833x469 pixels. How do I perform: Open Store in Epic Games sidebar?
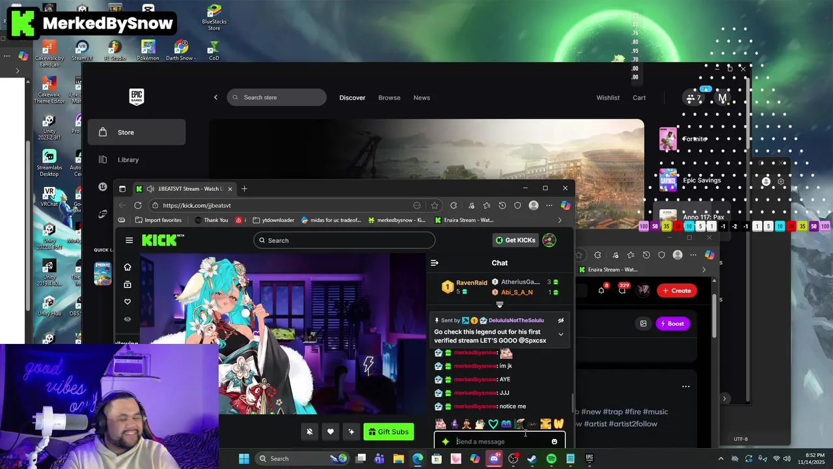pos(137,132)
